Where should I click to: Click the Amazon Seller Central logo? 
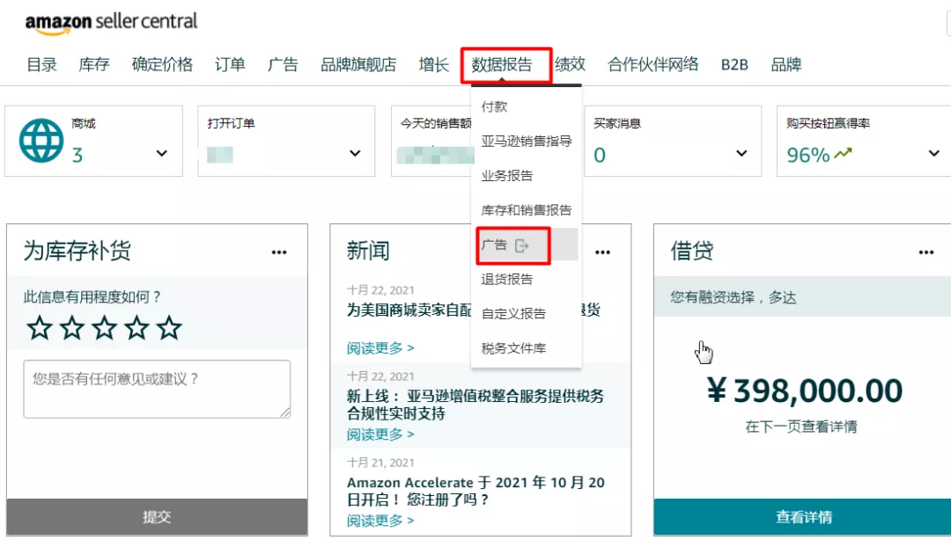tap(111, 22)
